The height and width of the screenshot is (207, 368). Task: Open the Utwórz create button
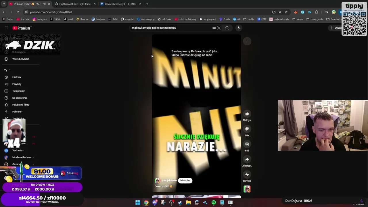(x=336, y=28)
